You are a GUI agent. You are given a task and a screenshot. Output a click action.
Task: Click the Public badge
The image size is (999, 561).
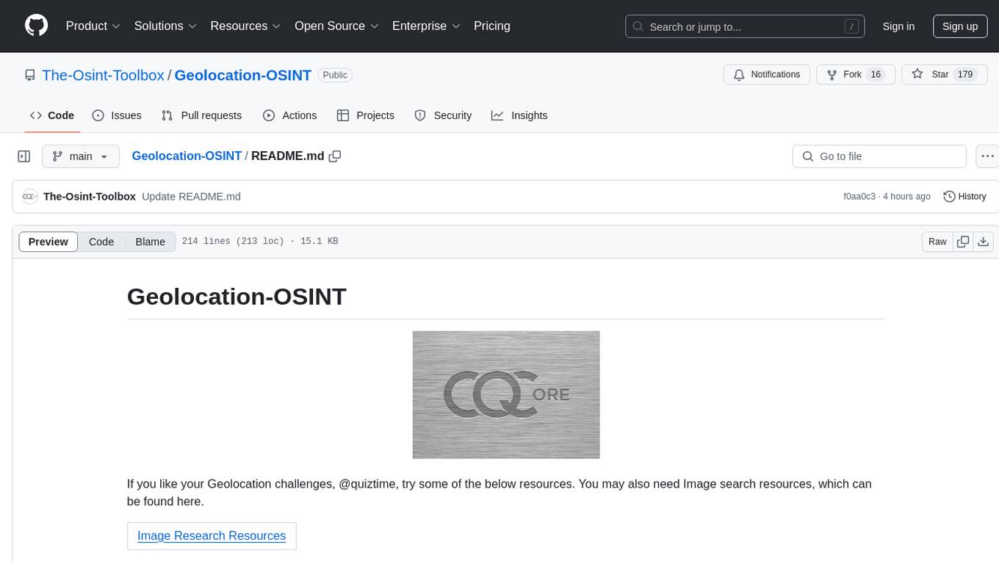[336, 75]
